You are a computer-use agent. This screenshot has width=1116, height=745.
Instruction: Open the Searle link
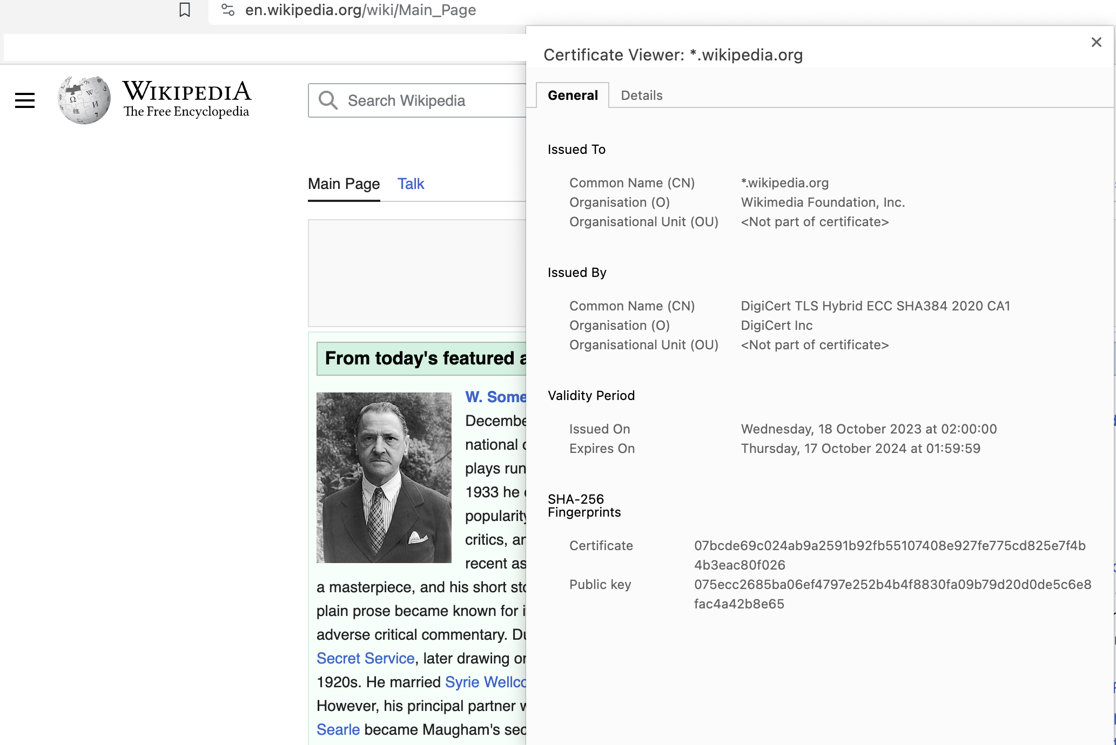click(338, 730)
